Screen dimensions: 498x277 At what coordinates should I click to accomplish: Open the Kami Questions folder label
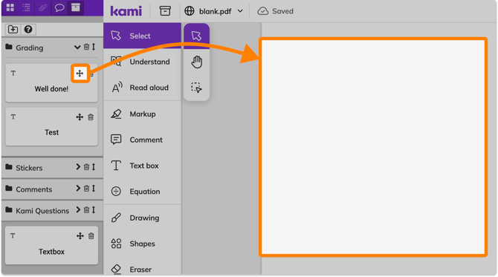click(42, 211)
